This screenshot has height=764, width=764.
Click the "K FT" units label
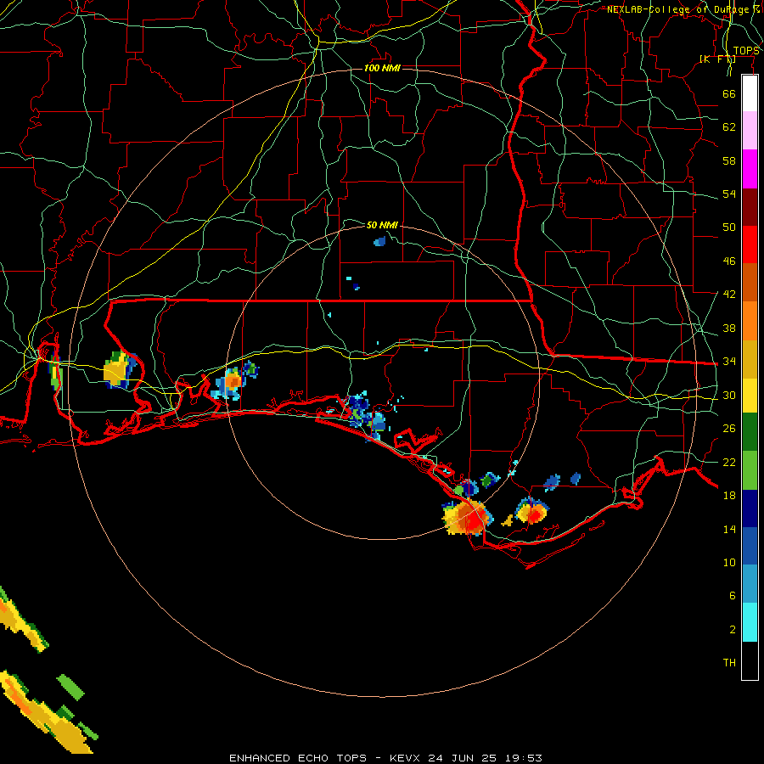pyautogui.click(x=717, y=59)
